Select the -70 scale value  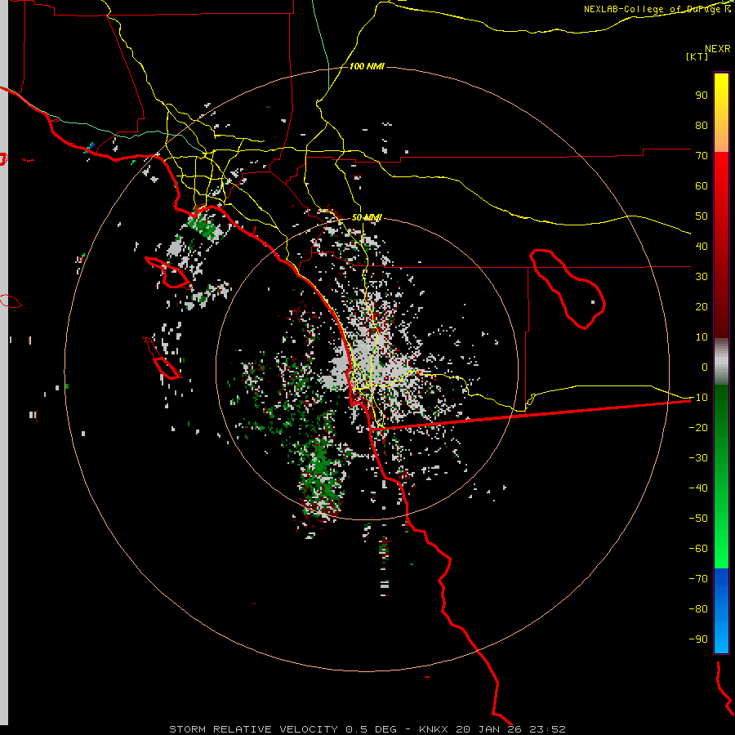click(698, 579)
